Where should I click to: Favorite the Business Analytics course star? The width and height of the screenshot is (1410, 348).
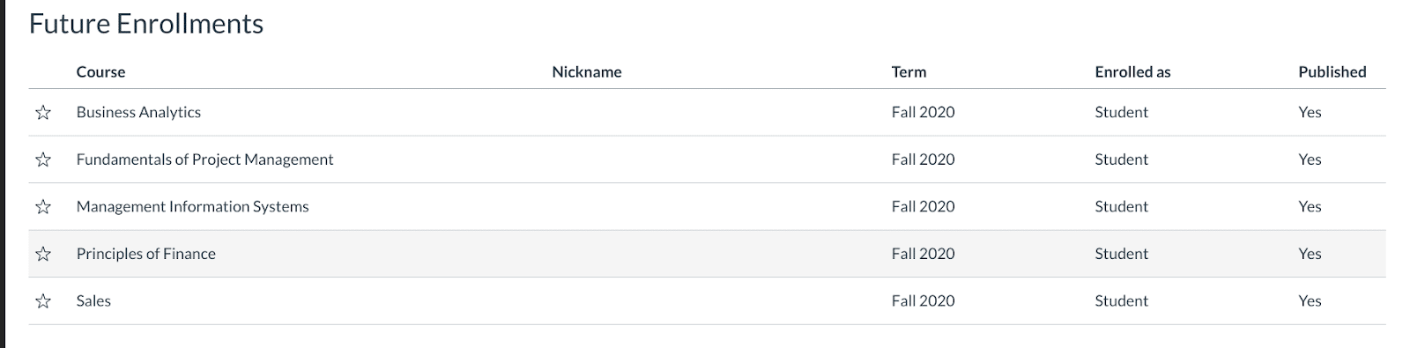(x=43, y=113)
